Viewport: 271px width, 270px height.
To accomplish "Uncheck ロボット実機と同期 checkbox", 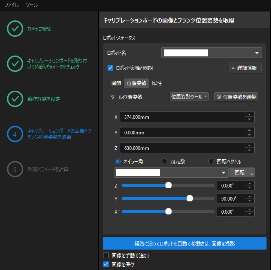I will tap(110, 68).
